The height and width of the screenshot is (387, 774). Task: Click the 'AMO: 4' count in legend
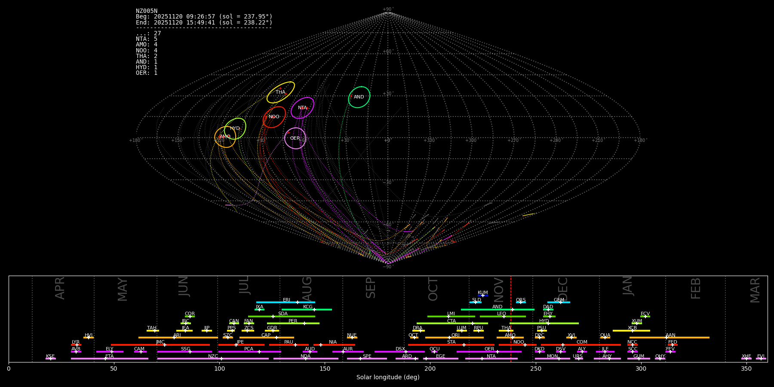(147, 45)
